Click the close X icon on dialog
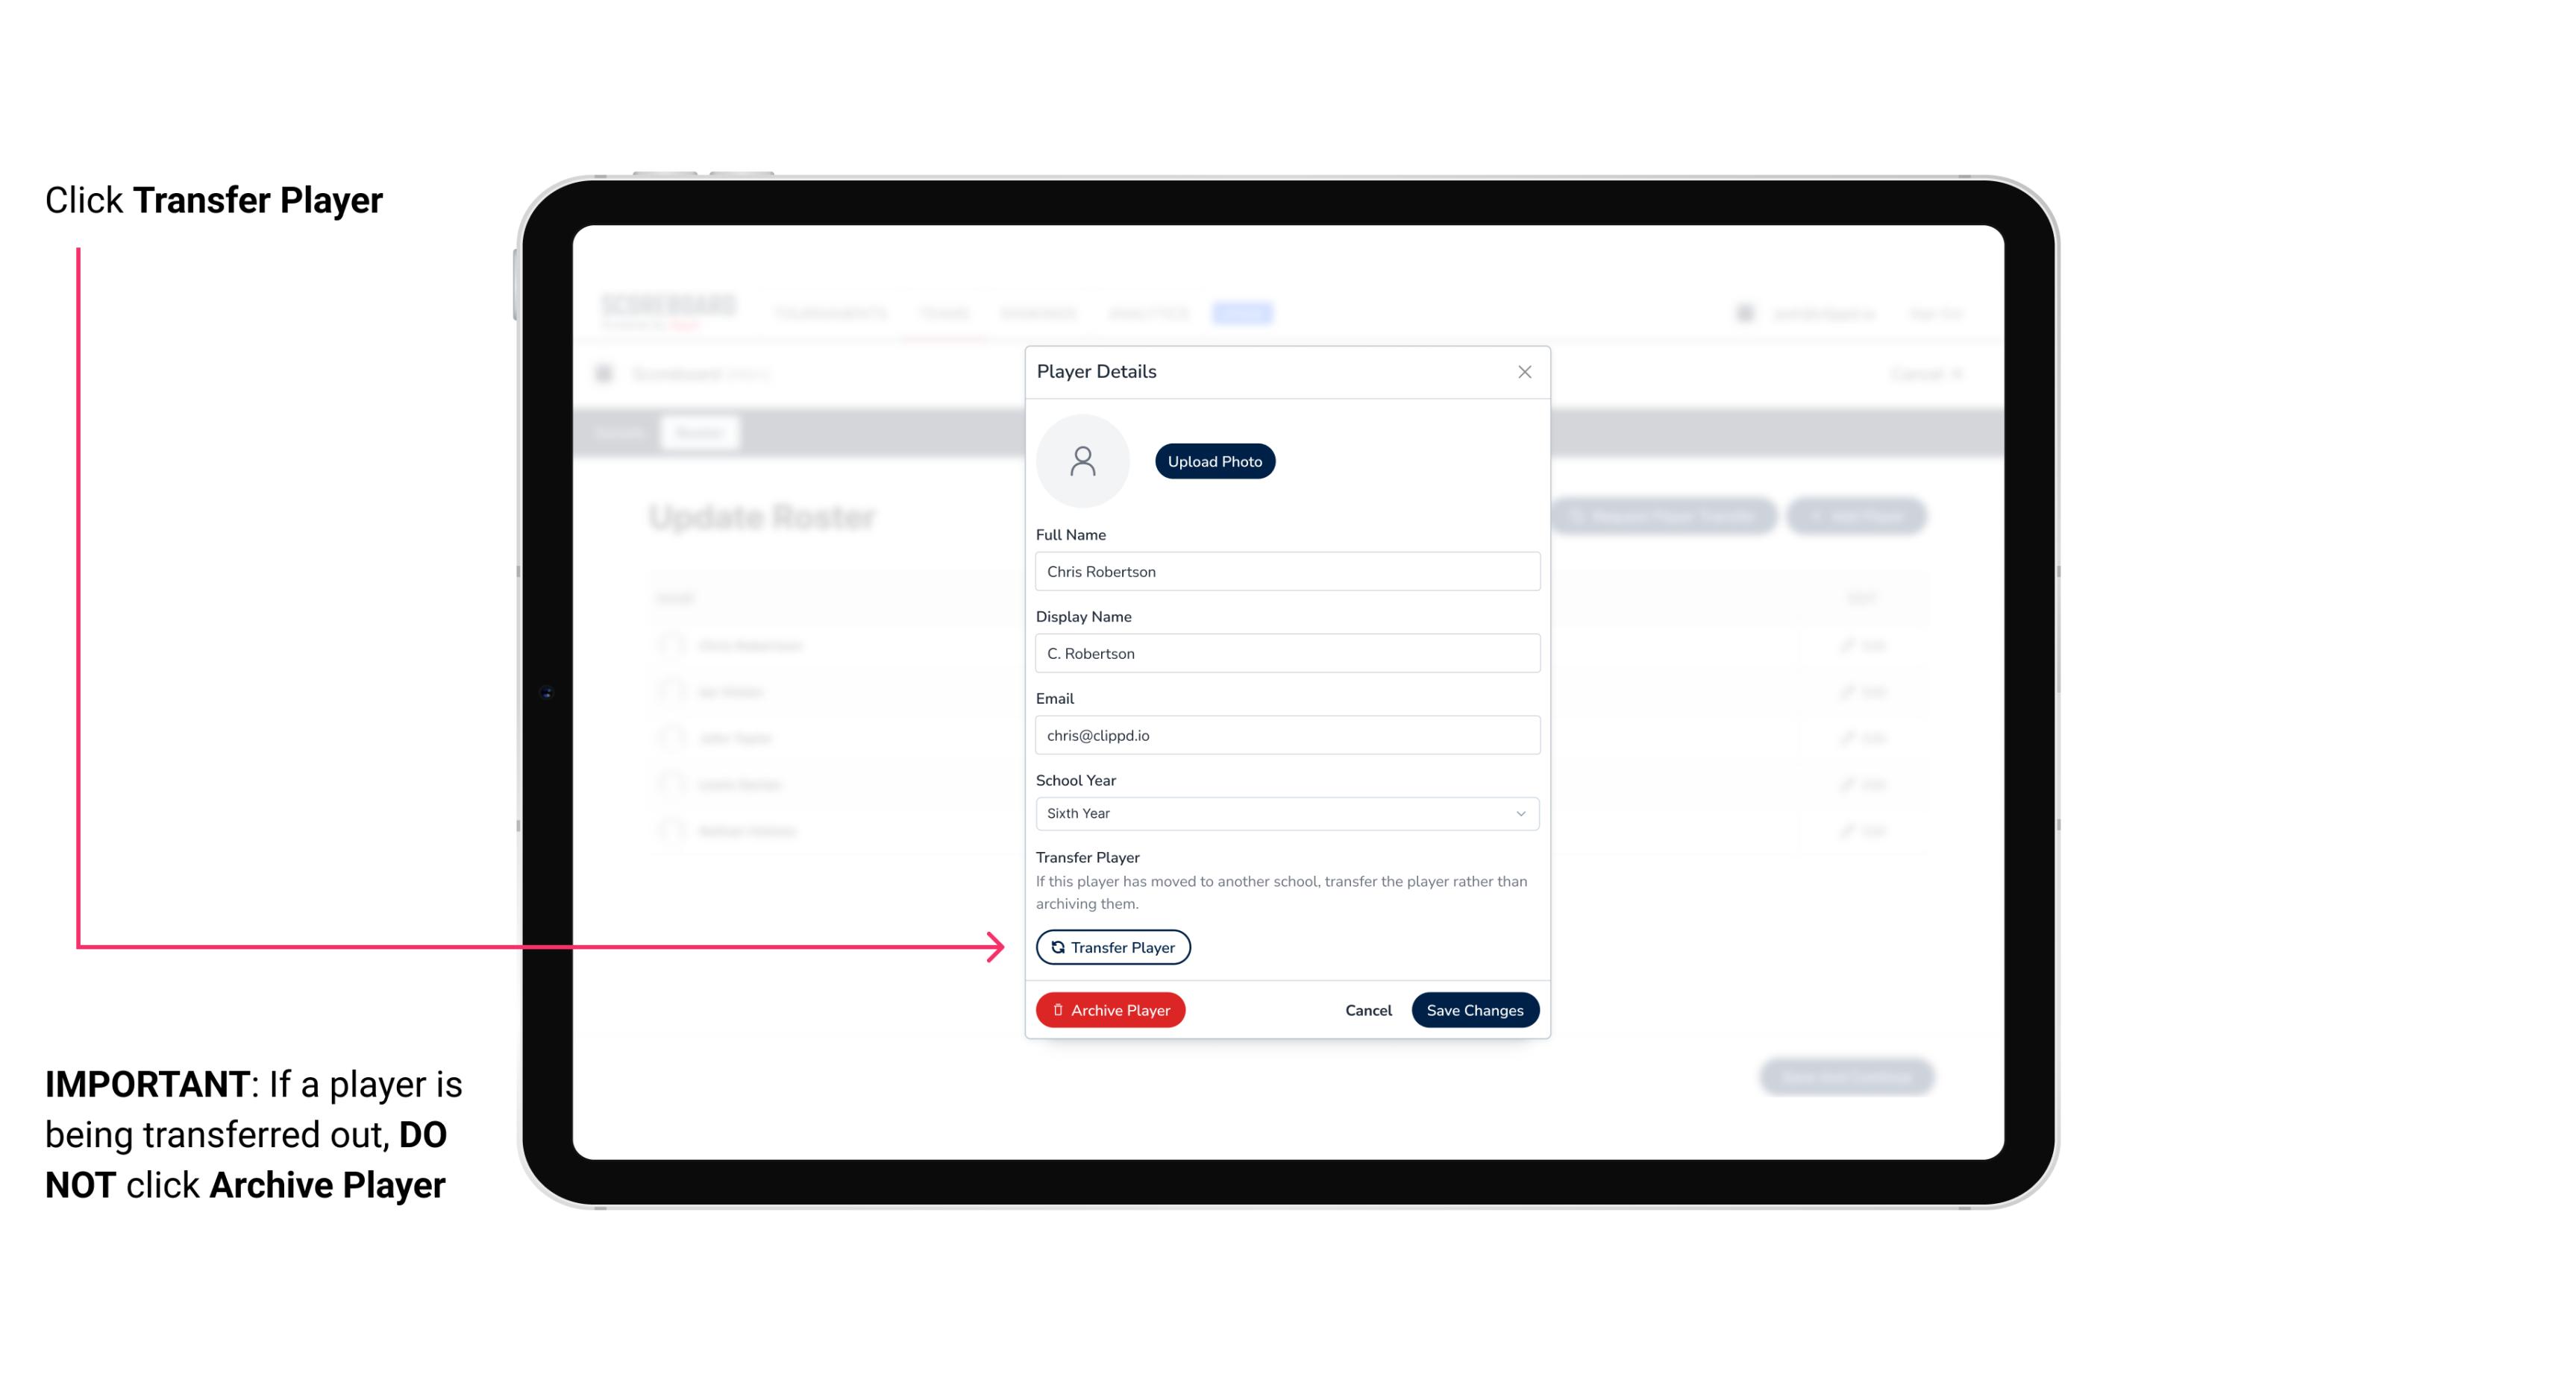Viewport: 2576px width, 1385px height. point(1524,372)
